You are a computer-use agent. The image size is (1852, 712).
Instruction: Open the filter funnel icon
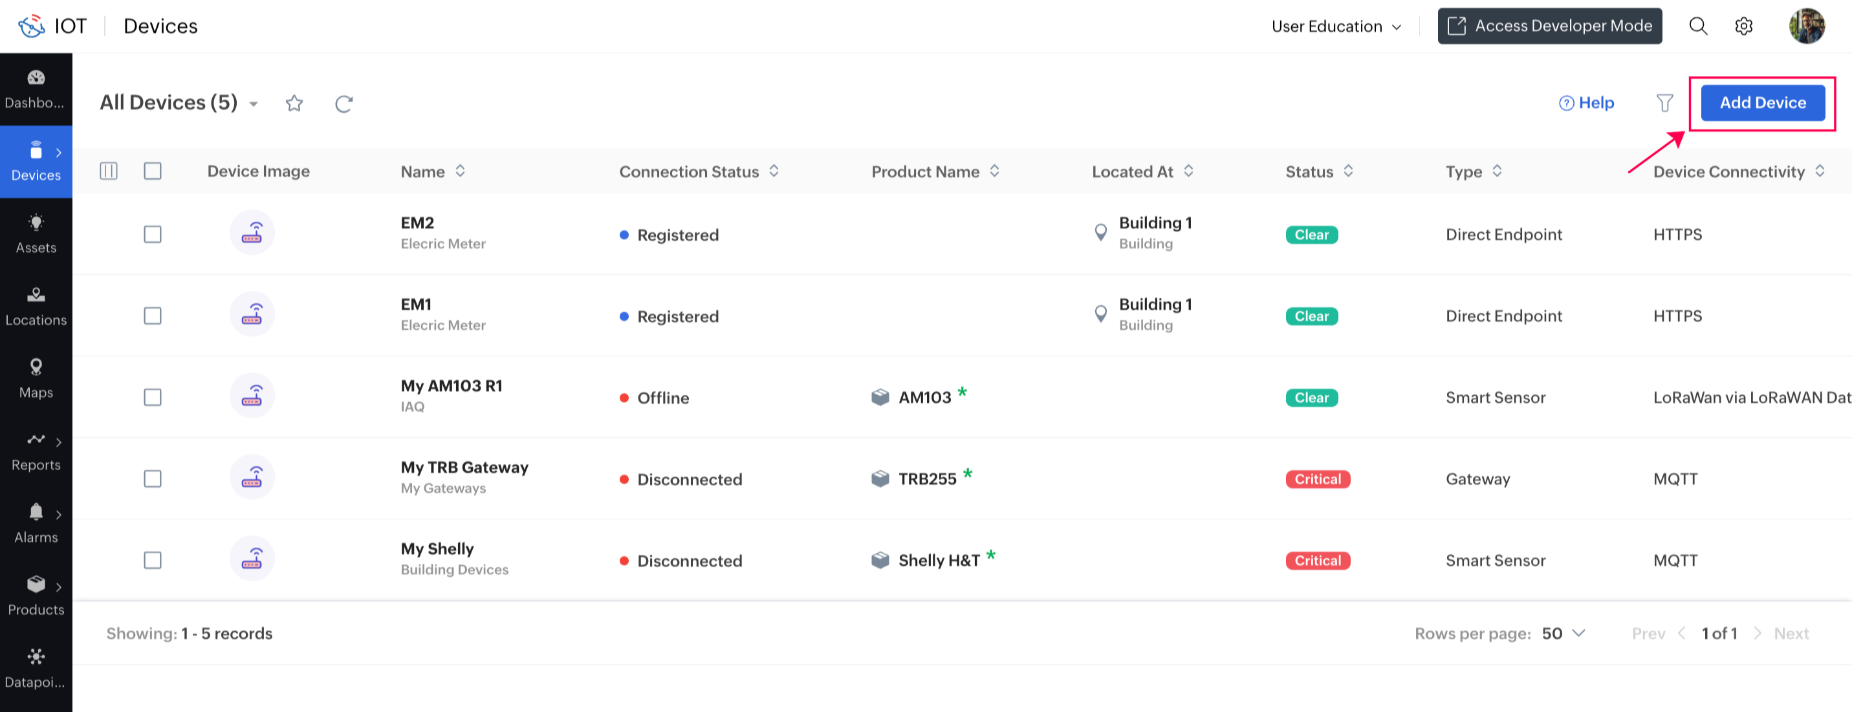1664,103
